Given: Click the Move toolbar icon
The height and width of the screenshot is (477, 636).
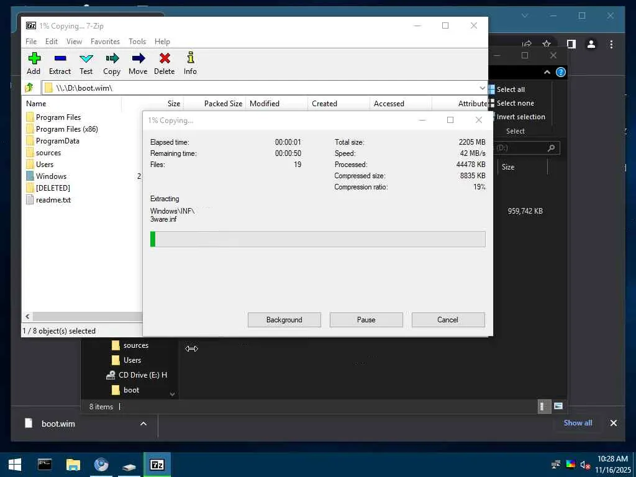Looking at the screenshot, I should tap(138, 64).
